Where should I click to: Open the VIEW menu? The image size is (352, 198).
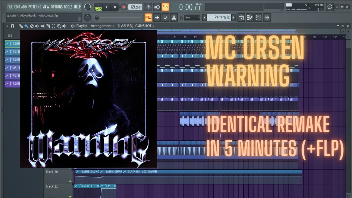pos(46,7)
